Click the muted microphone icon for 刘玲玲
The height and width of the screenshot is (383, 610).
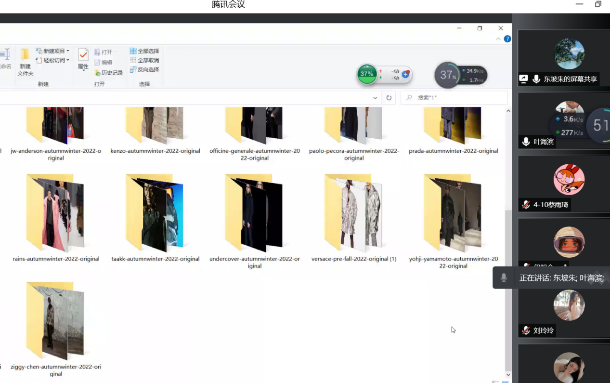(526, 330)
